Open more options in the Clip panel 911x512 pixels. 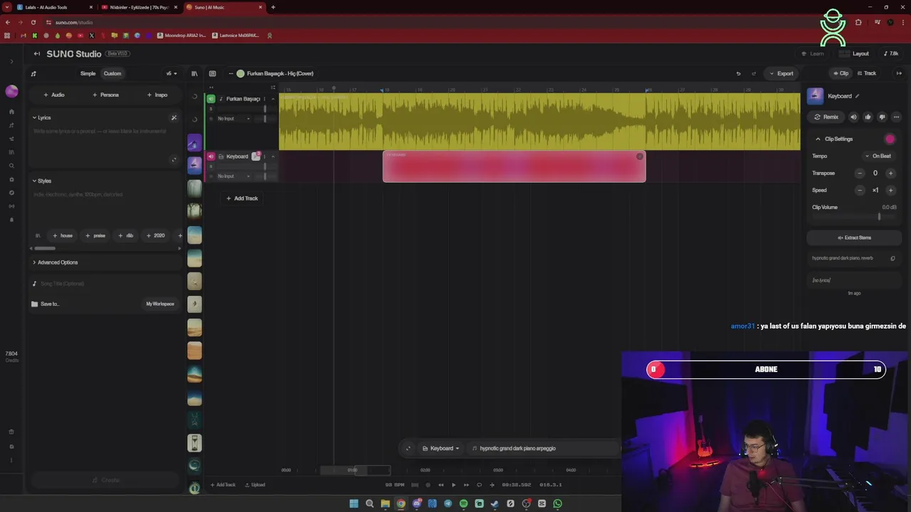[x=896, y=117]
